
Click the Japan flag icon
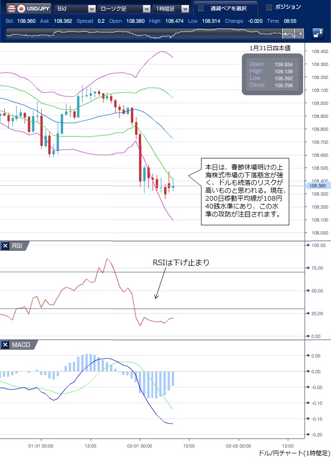(21, 8)
